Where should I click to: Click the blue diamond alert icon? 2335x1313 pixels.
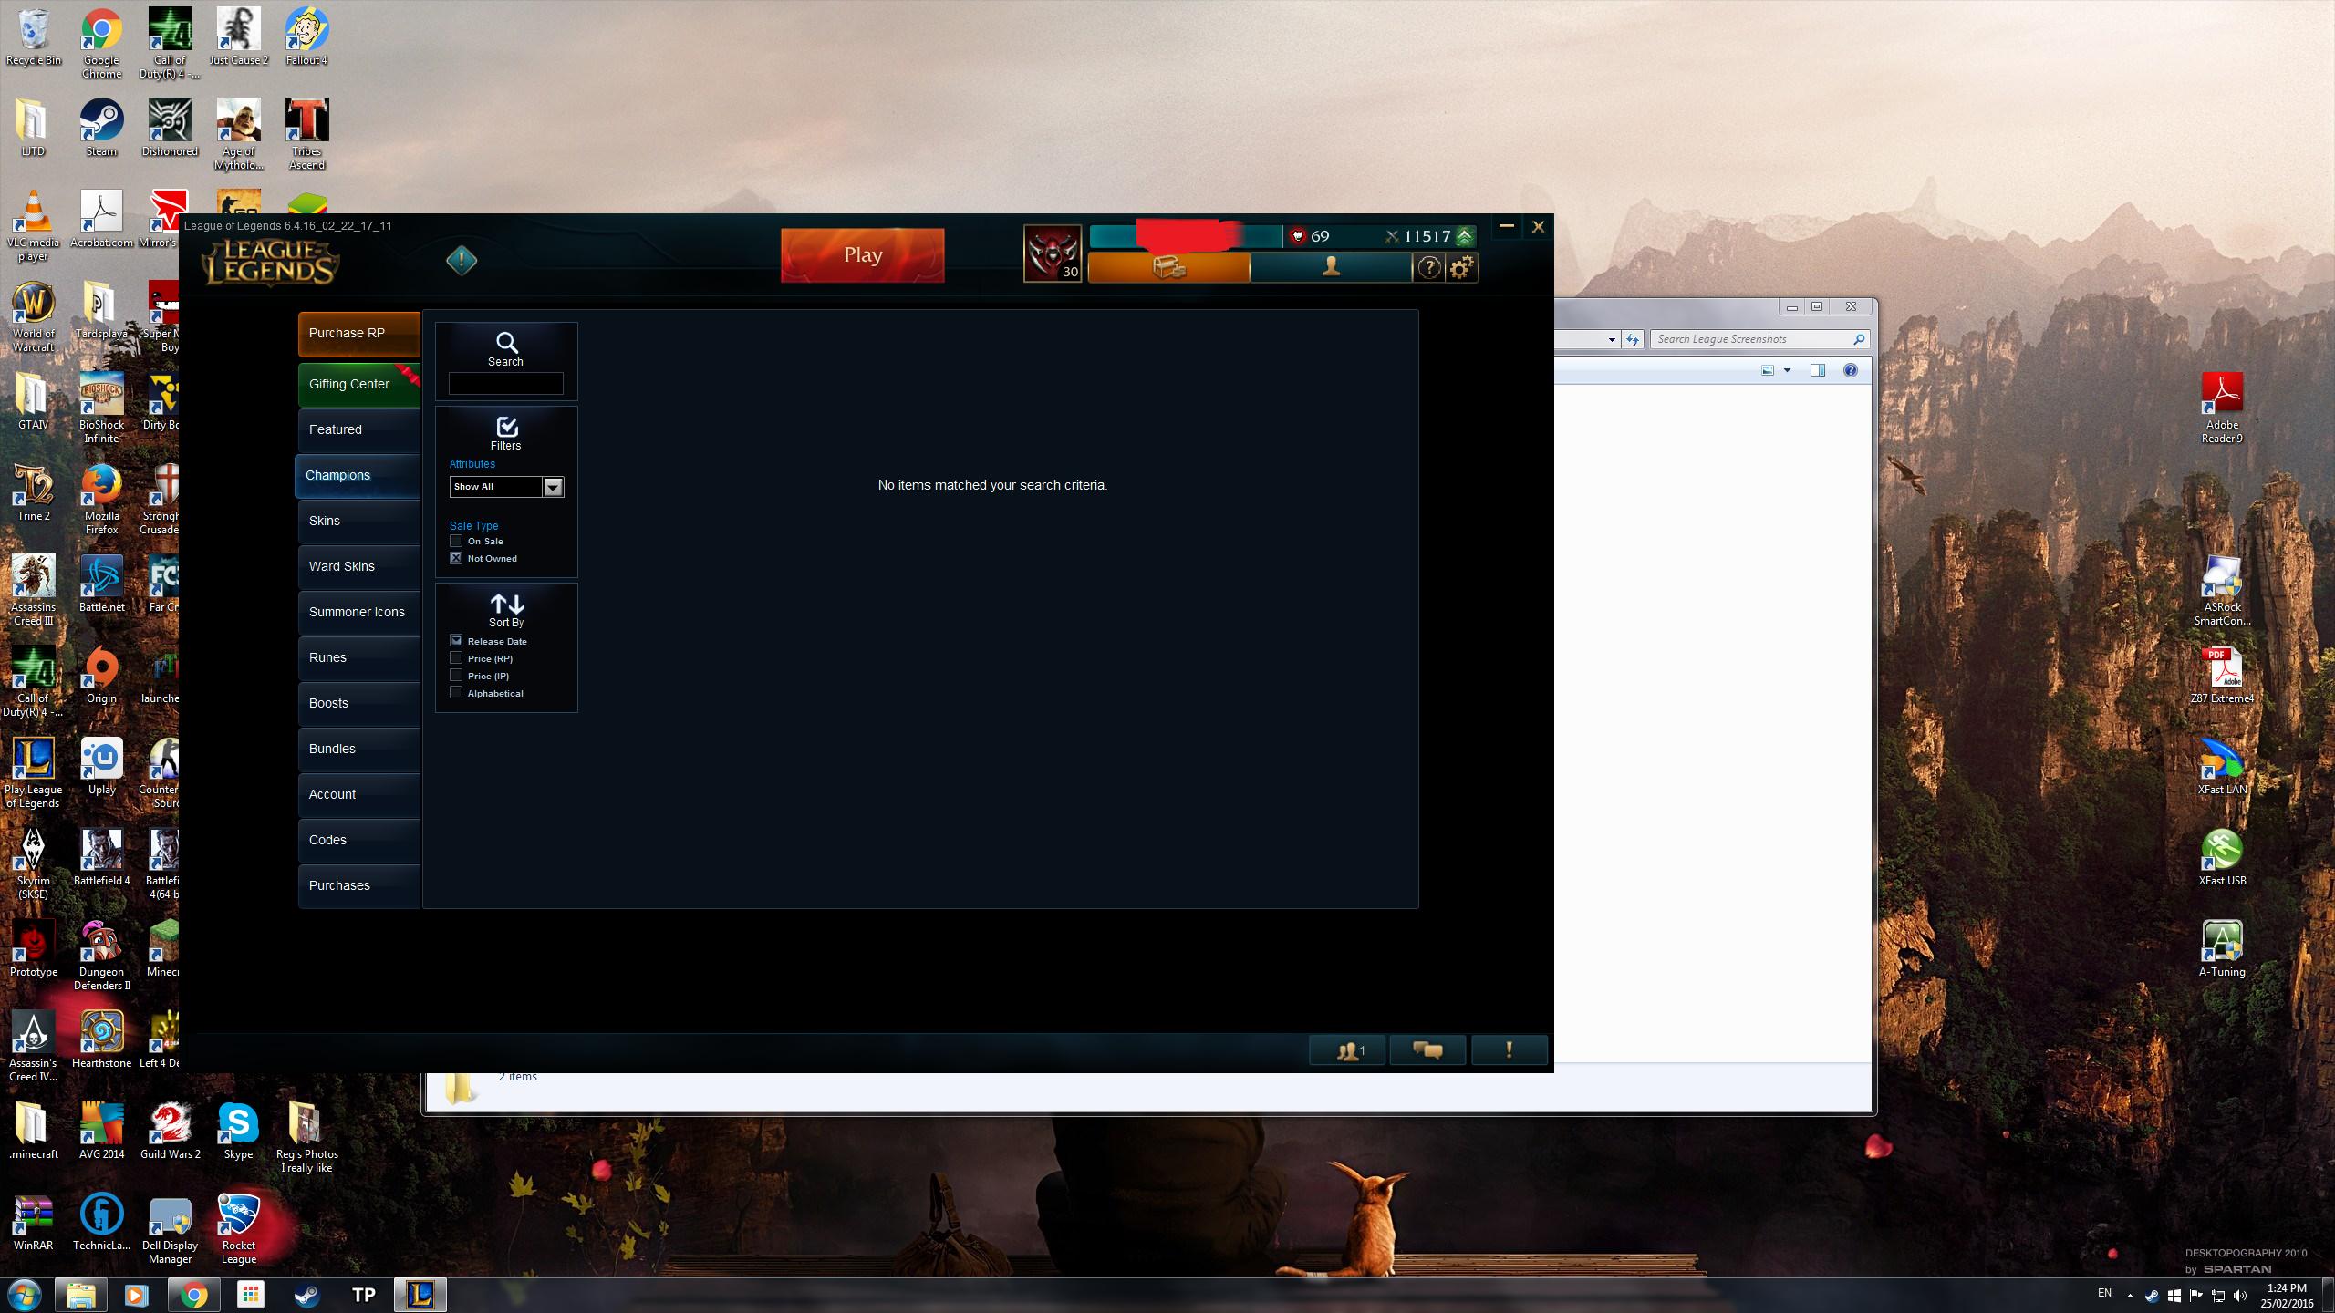[462, 261]
